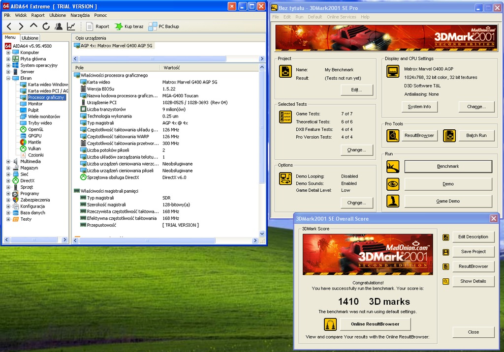Expand the DirectX tree node
This screenshot has width=504, height=352.
[x=8, y=181]
